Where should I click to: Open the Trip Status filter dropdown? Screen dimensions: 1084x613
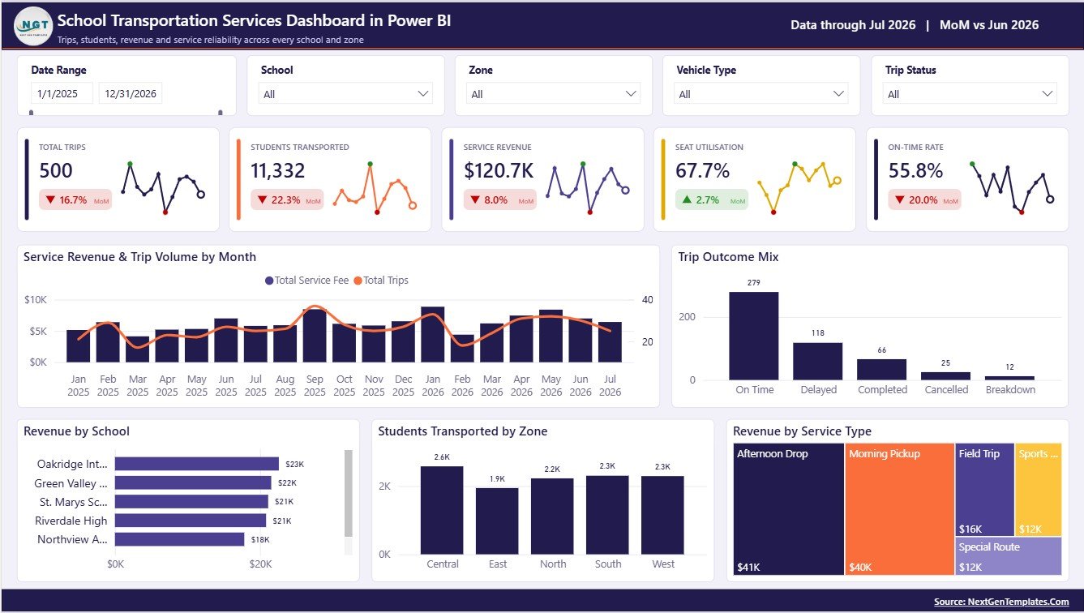970,94
